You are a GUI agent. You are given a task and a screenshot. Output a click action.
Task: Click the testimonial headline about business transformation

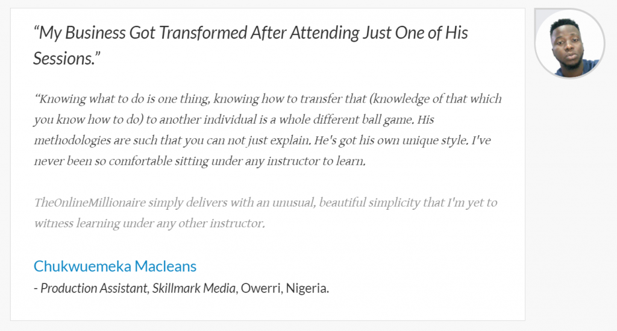tap(251, 46)
